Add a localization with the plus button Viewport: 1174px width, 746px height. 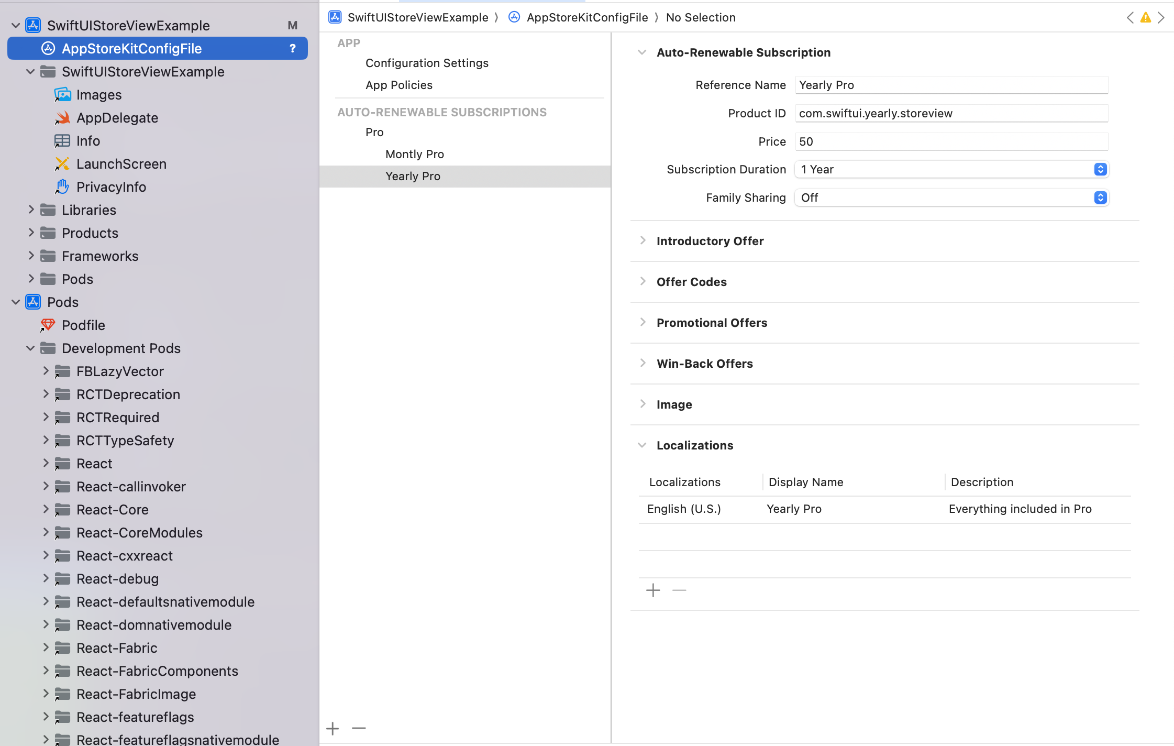[x=653, y=590]
